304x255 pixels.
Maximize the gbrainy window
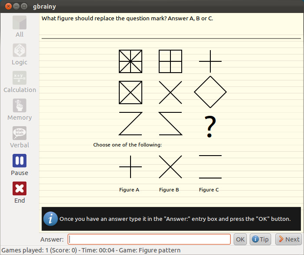click(x=24, y=6)
